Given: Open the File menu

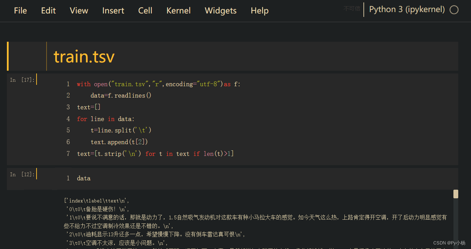Looking at the screenshot, I should 20,11.
